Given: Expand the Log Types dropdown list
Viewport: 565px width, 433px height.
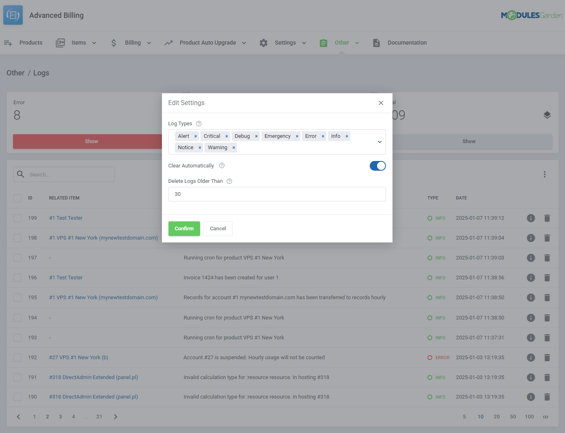Looking at the screenshot, I should pyautogui.click(x=380, y=142).
